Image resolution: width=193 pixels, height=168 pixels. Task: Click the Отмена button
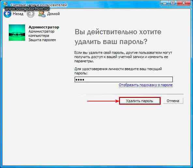click(x=173, y=101)
